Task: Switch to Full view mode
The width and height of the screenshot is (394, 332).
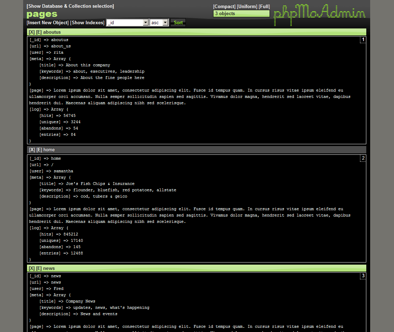Action: click(264, 7)
